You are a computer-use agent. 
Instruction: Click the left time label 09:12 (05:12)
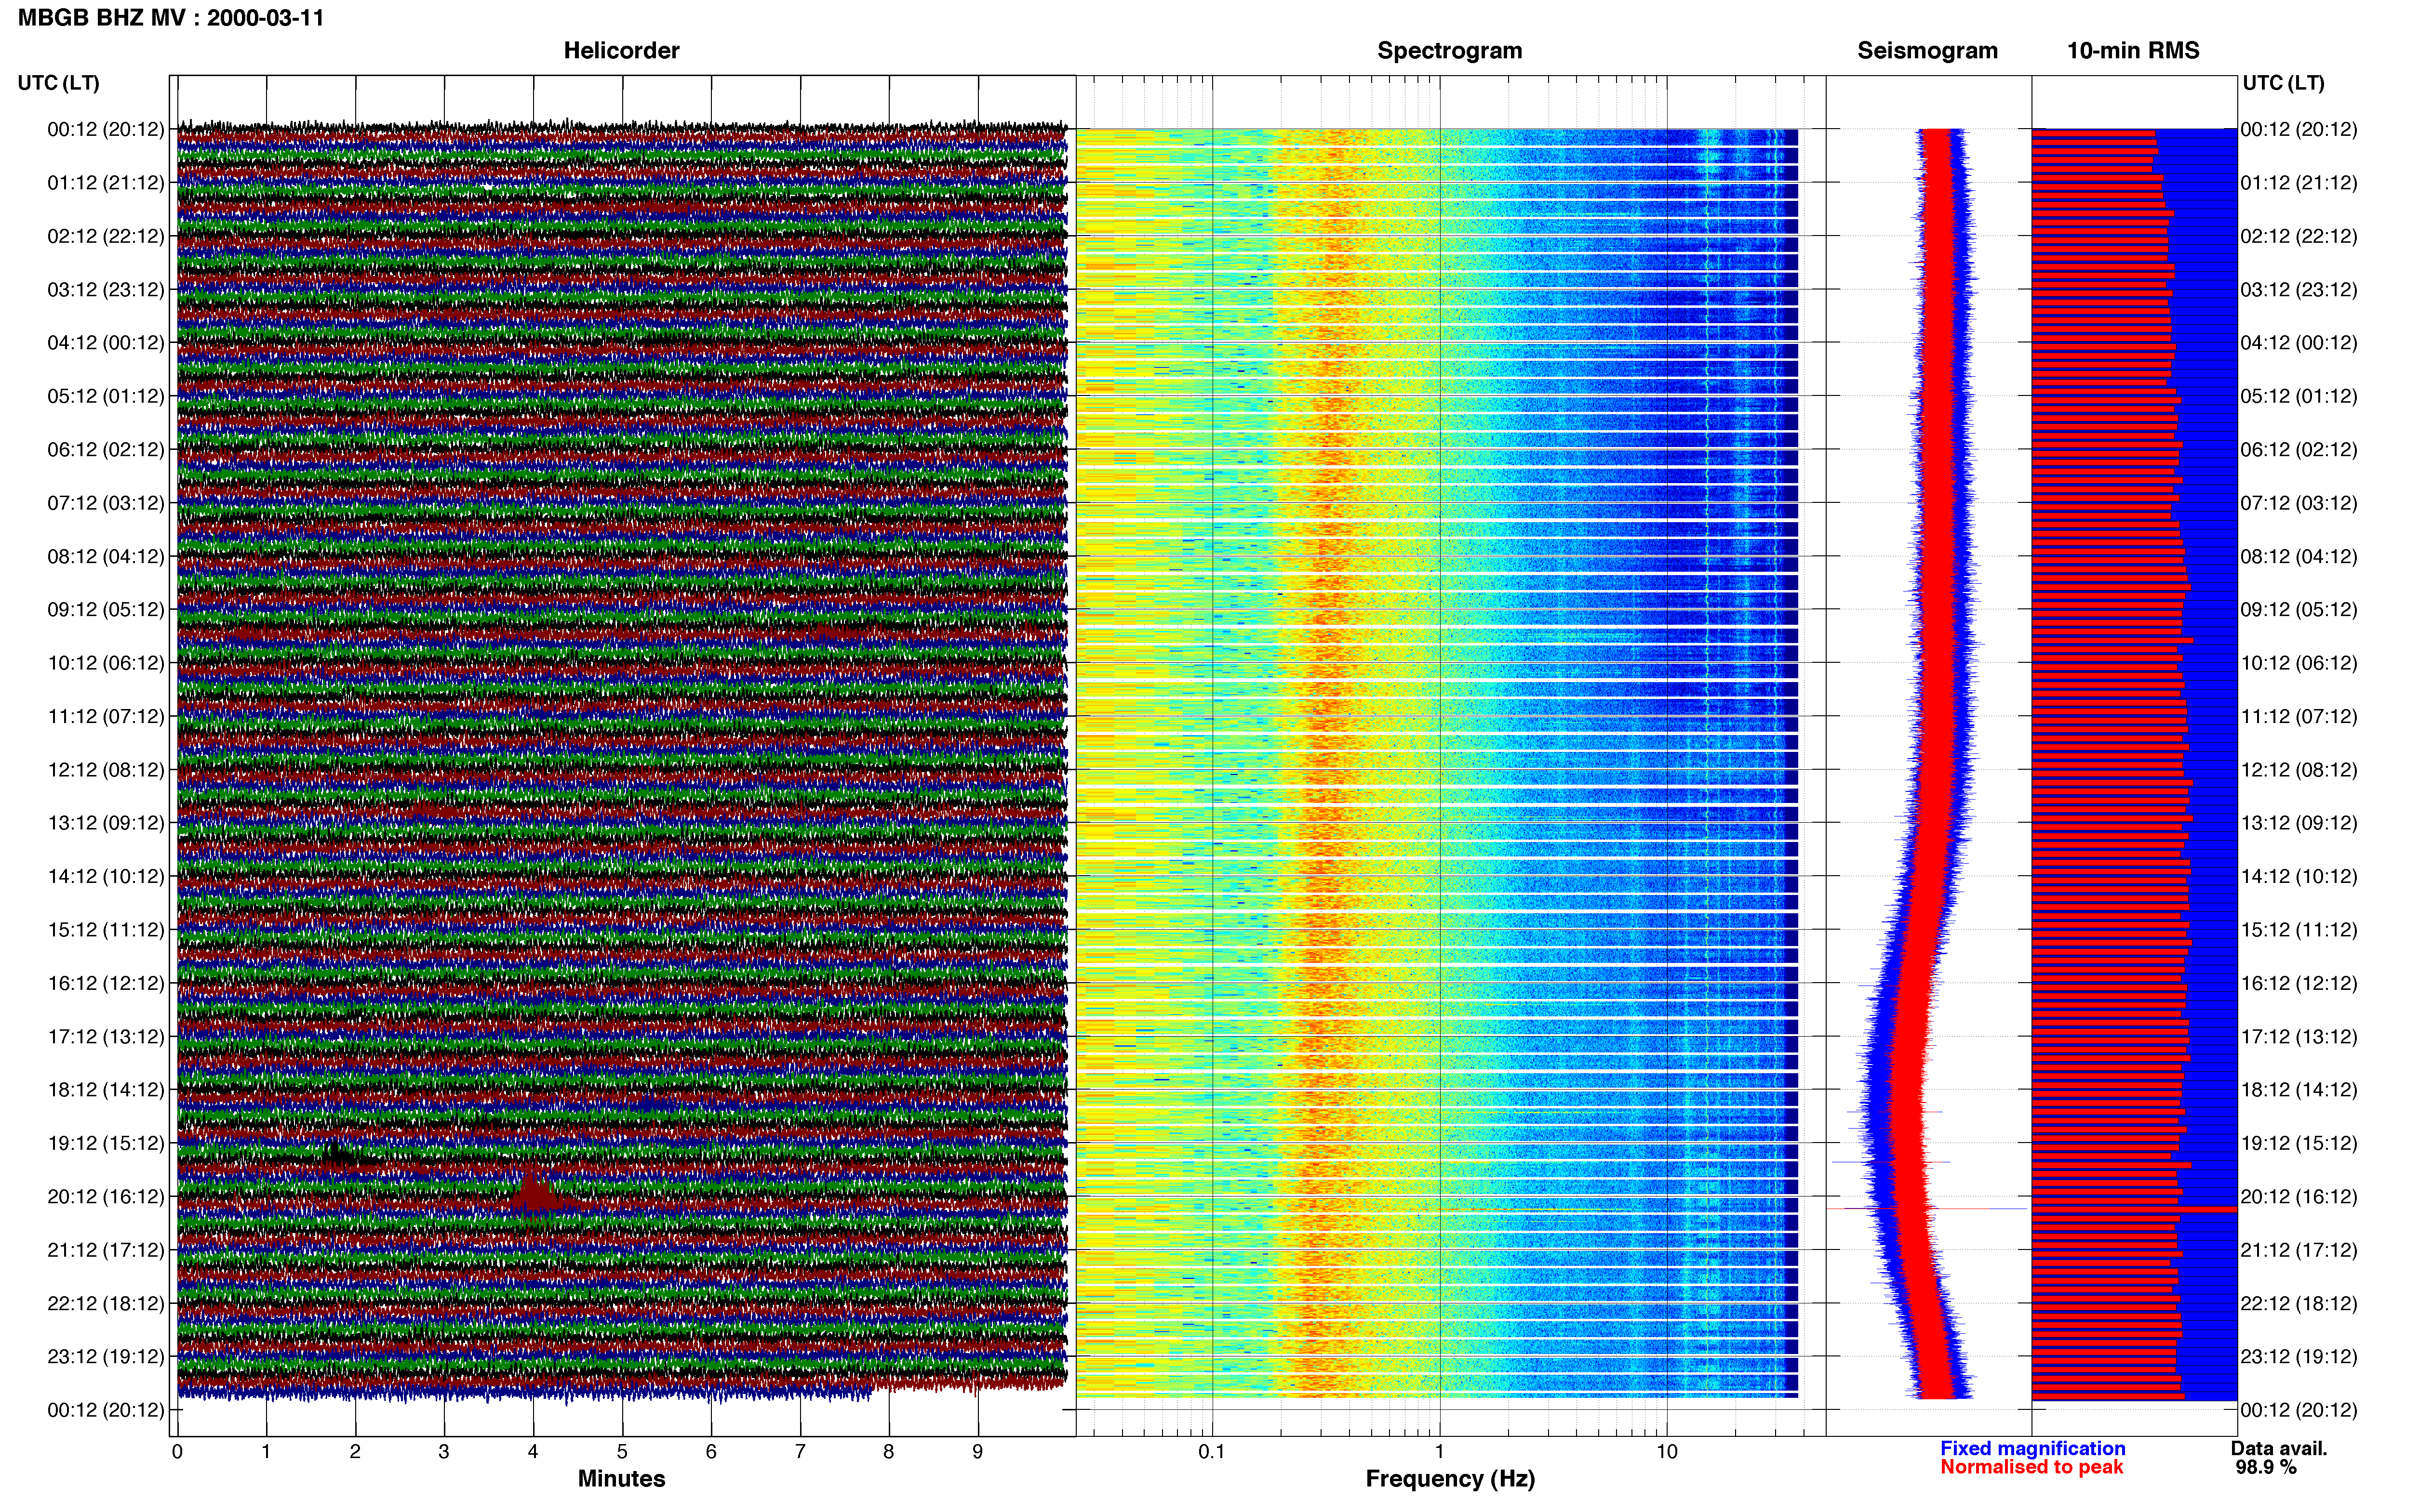pyautogui.click(x=106, y=609)
